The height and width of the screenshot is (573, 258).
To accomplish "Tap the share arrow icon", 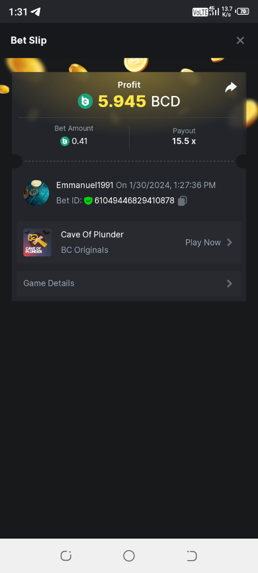I will click(x=231, y=87).
